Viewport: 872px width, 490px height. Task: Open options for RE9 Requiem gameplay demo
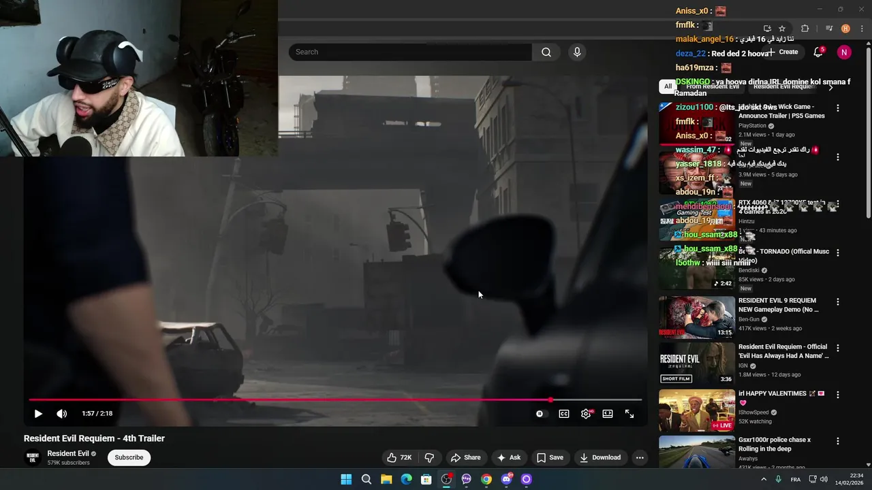838,301
